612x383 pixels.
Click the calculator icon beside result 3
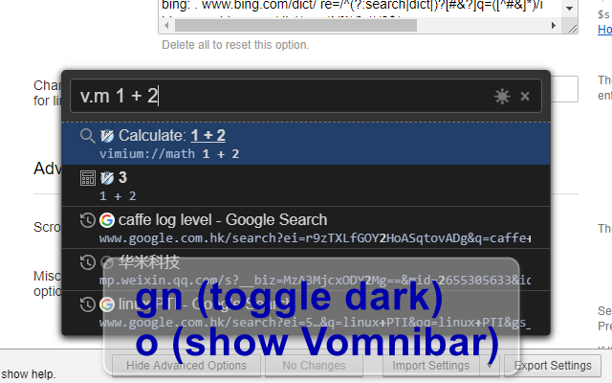tap(87, 178)
